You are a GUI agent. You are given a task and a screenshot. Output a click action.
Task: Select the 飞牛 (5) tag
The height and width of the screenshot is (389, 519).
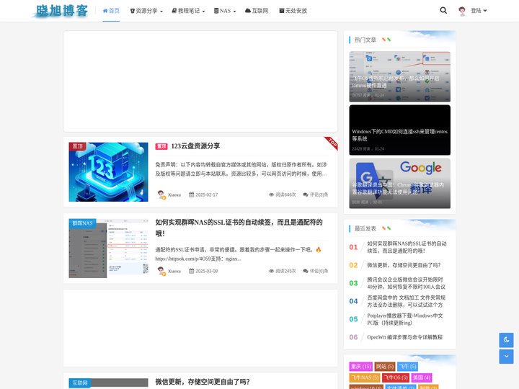407,367
